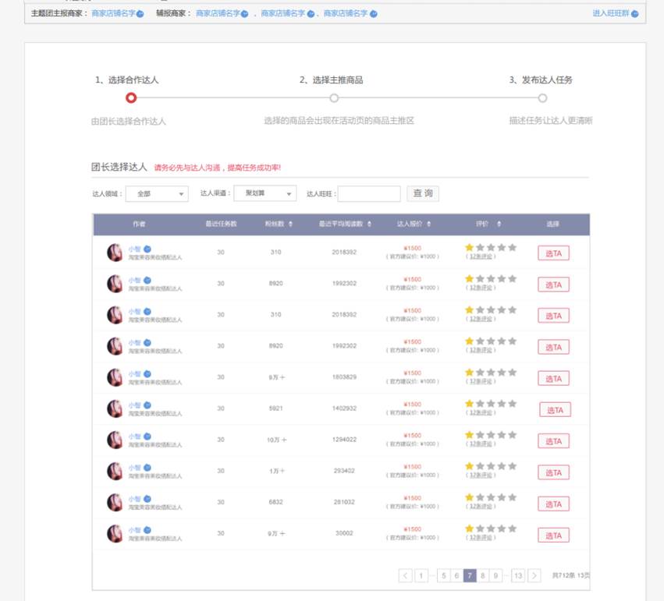
Task: Click the 最近任务数 column header
Action: [221, 224]
